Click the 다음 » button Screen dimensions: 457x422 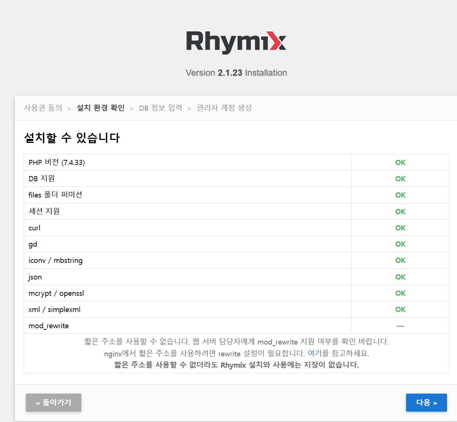point(426,402)
